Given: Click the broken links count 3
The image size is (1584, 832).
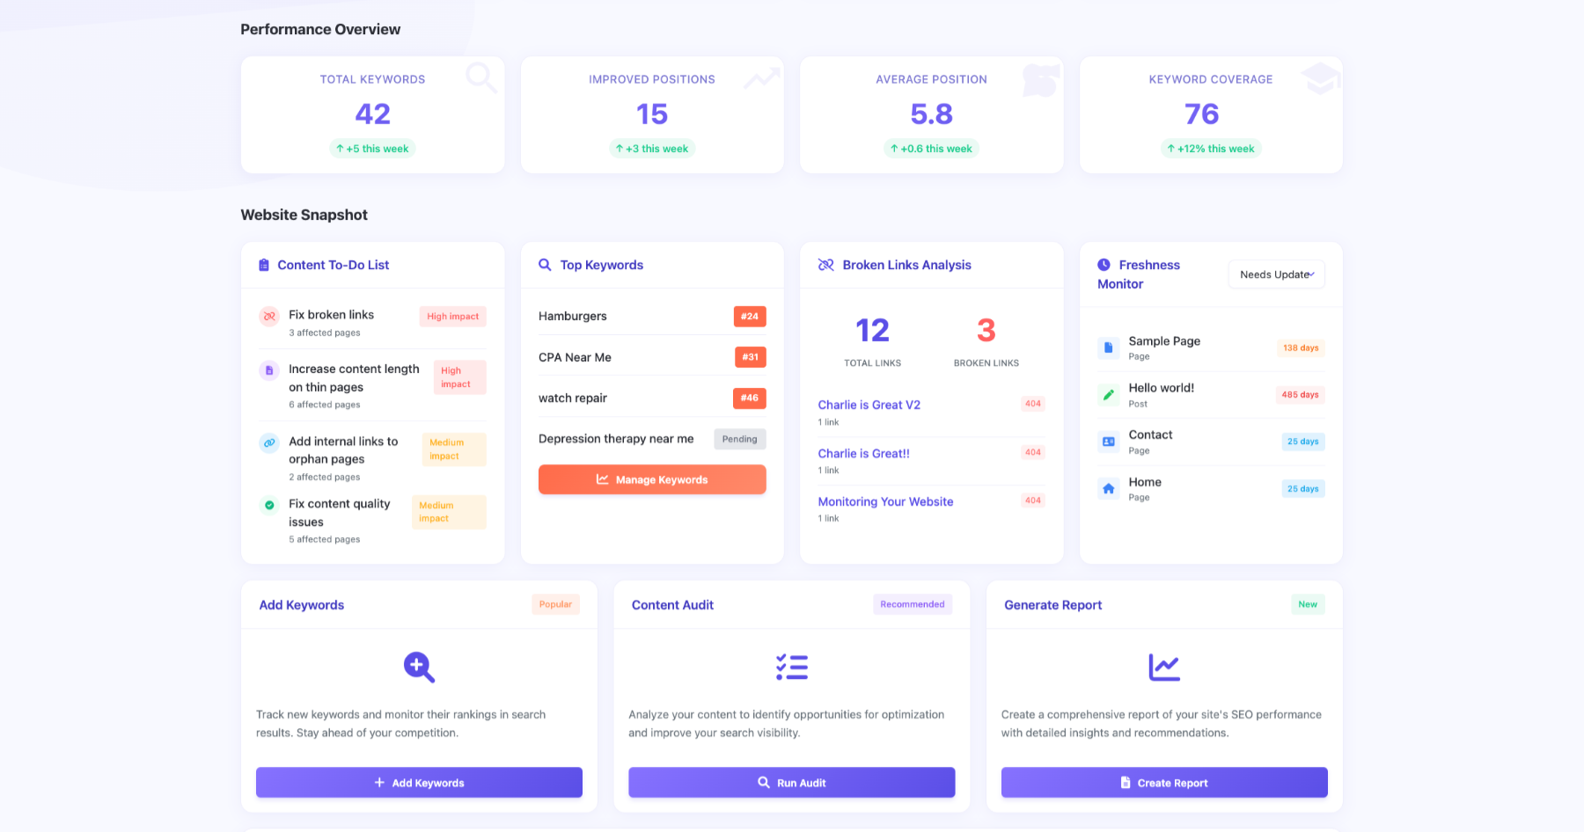Looking at the screenshot, I should [986, 331].
